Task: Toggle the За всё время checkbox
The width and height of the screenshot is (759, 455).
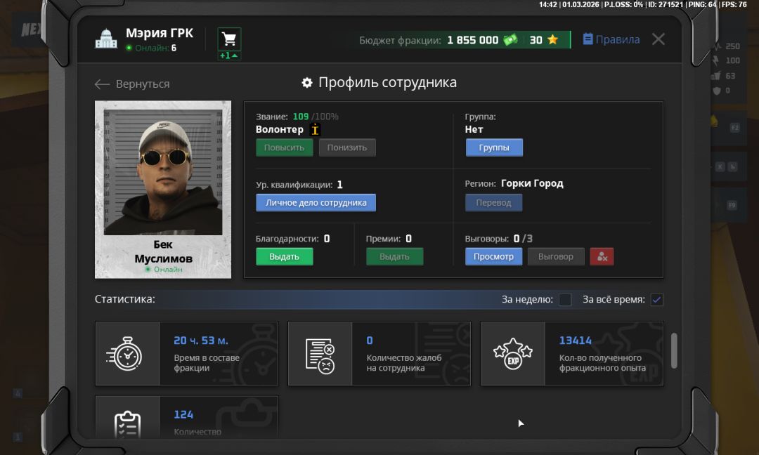Action: coord(657,300)
